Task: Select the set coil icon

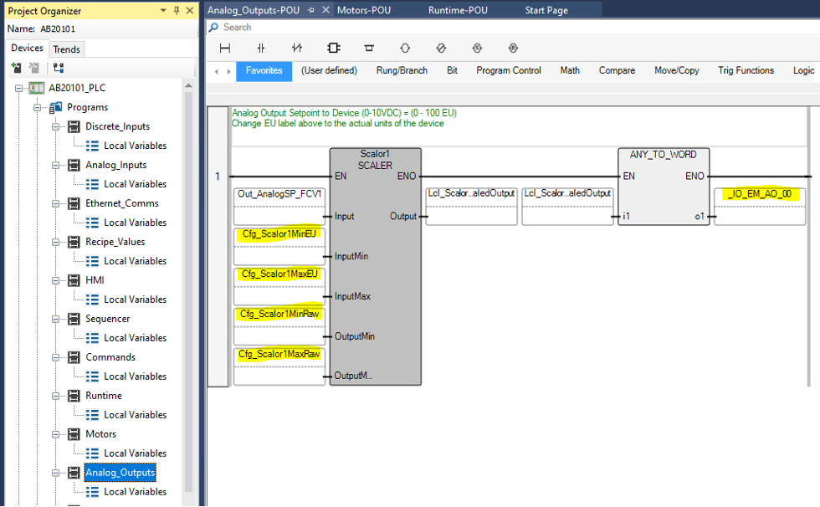Action: tap(477, 48)
